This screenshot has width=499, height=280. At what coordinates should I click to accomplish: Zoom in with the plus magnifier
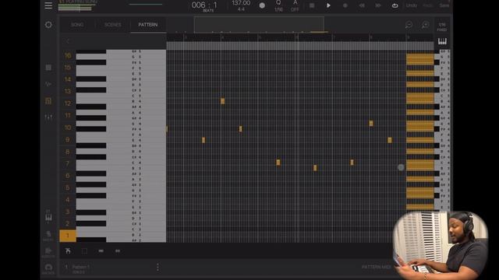point(425,25)
